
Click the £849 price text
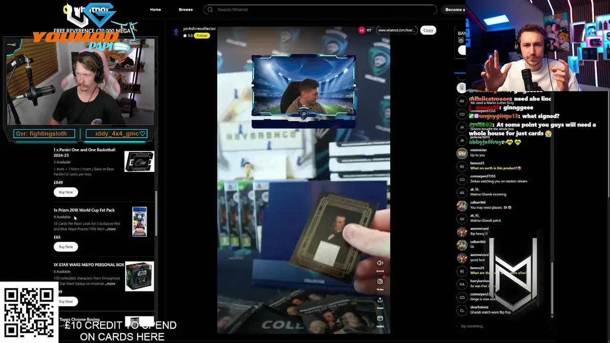pyautogui.click(x=58, y=182)
